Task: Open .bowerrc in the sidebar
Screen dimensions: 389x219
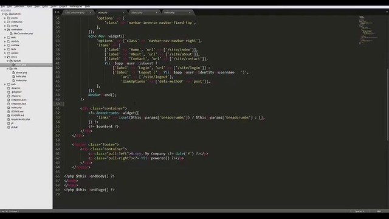Action: pyautogui.click(x=15, y=88)
